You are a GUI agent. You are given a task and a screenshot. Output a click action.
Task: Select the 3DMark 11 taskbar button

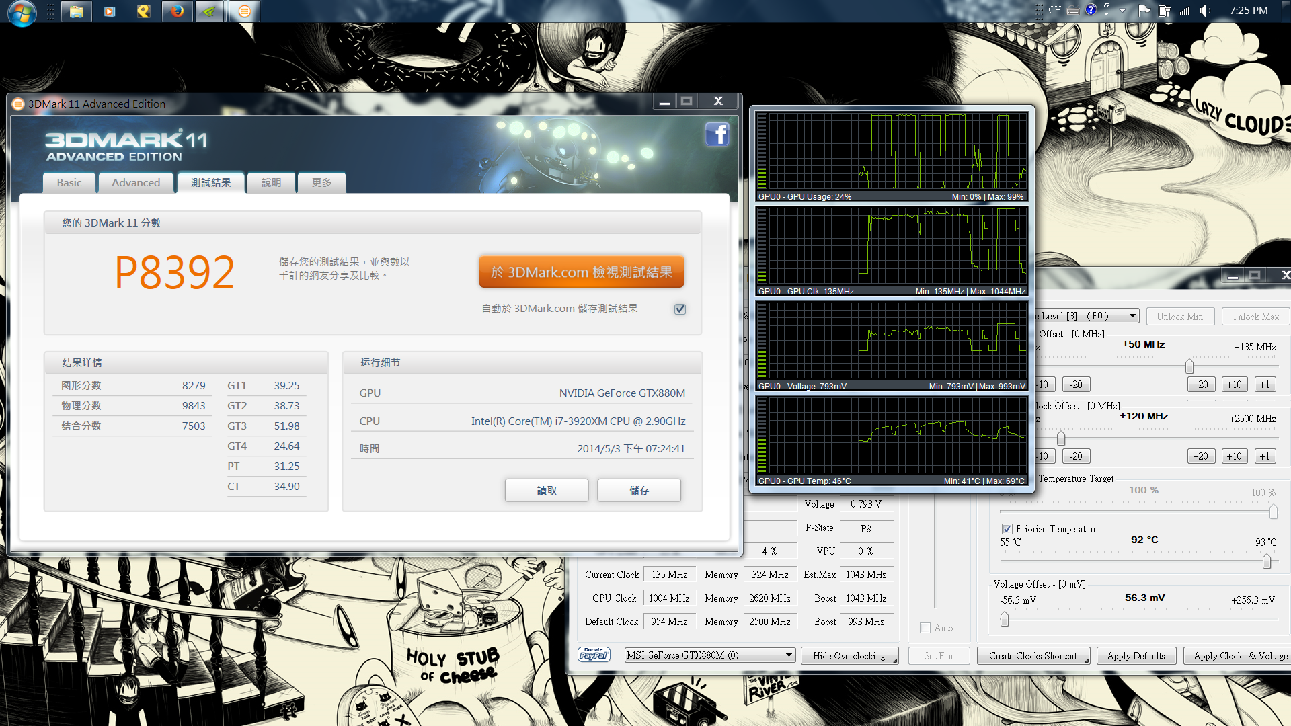(x=245, y=11)
